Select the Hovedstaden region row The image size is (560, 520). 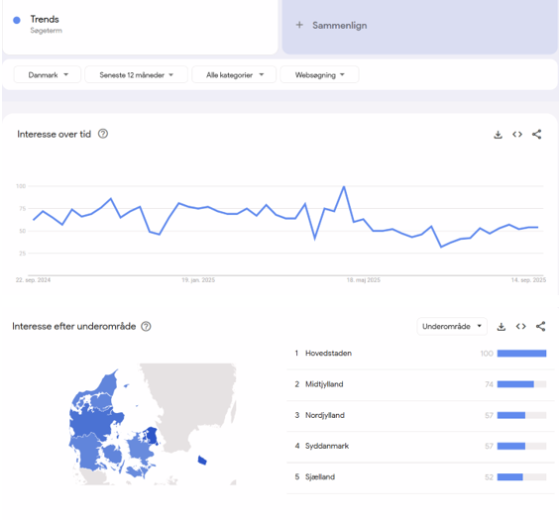[420, 354]
